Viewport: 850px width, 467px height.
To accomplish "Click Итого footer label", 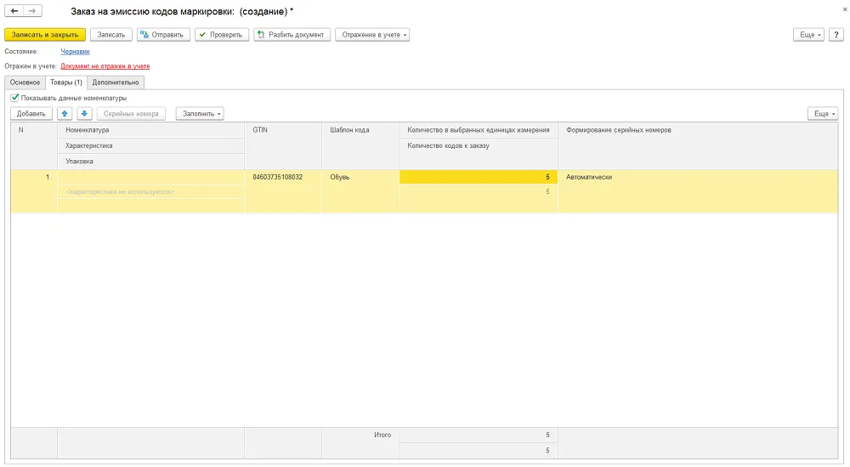I will pyautogui.click(x=382, y=435).
